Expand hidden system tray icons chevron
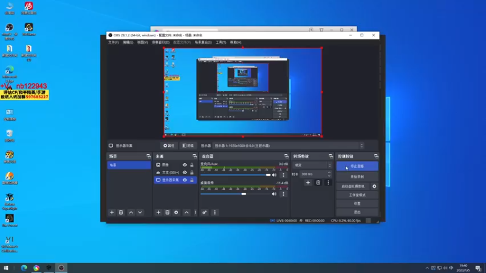Screen dimensions: 486x273 427,268
